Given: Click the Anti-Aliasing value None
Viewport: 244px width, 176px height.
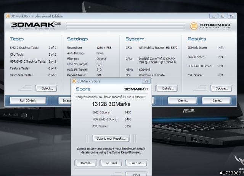Looking at the screenshot, I should point(100,53).
